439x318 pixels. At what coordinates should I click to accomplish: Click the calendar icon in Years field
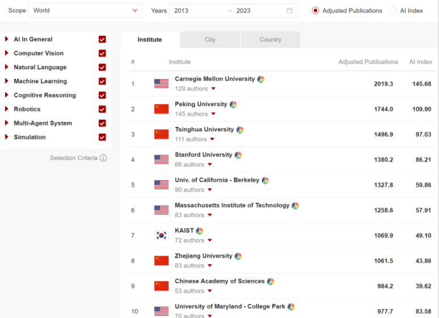[289, 11]
